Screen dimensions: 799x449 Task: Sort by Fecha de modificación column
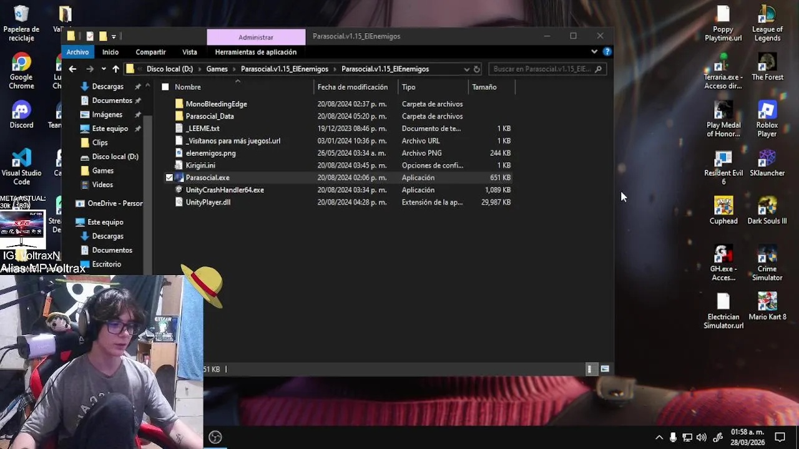point(353,87)
